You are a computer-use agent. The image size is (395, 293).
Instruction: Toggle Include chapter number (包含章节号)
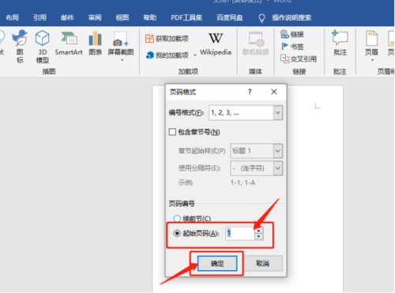(172, 132)
